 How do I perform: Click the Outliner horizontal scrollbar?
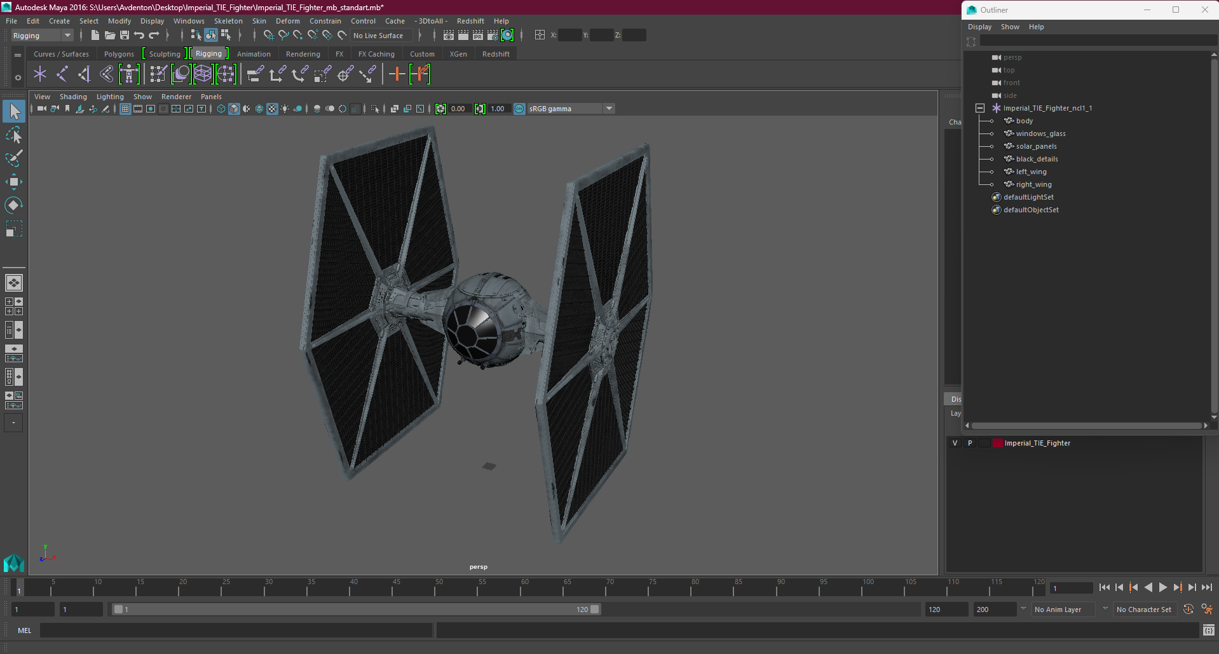pos(1086,425)
